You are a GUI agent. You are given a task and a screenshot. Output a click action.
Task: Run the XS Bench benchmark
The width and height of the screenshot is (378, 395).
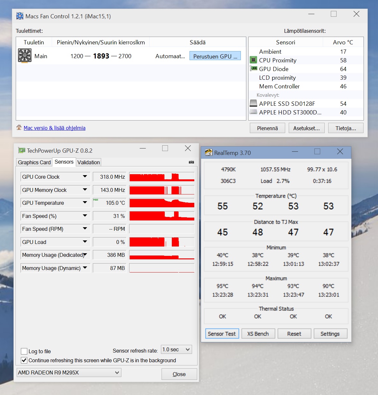258,334
